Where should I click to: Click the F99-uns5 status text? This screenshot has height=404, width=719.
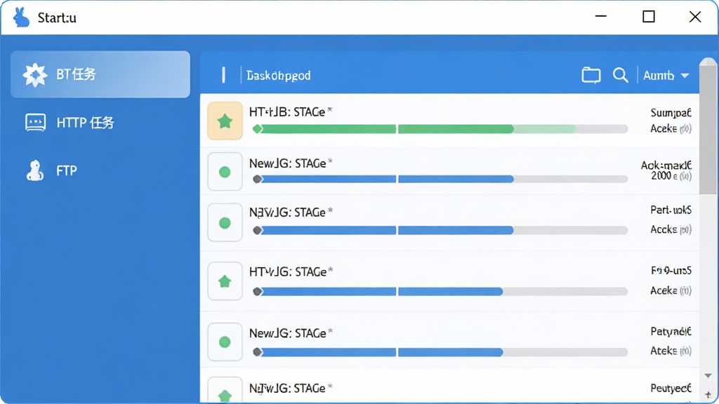[x=671, y=271]
